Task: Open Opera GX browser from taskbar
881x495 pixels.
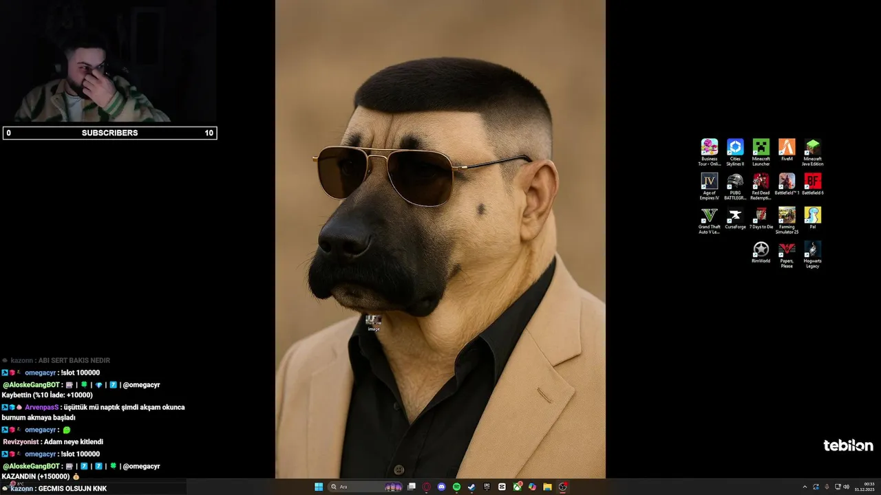Action: click(427, 487)
